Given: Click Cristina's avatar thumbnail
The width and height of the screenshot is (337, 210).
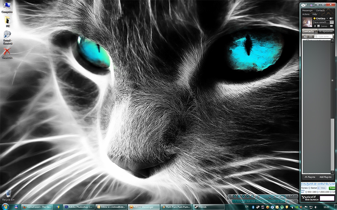Looking at the screenshot, I should pyautogui.click(x=307, y=22).
